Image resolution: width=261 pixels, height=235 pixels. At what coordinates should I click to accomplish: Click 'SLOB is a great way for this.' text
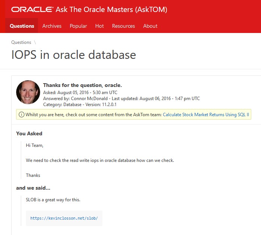[x=53, y=199]
